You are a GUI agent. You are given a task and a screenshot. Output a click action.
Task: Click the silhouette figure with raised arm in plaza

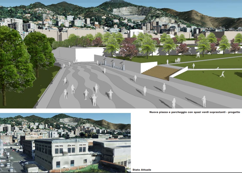pos(94,100)
